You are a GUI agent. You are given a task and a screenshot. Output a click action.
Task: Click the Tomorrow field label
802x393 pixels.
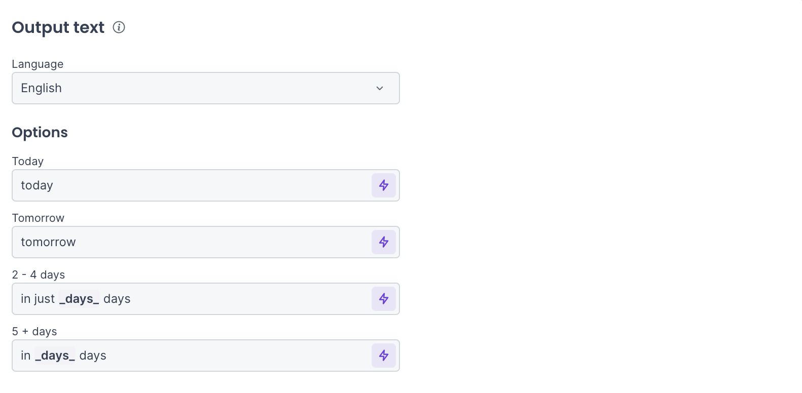tap(38, 218)
